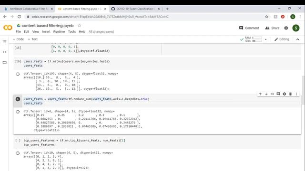Open table of contents sidebar icon
The image size is (305, 171).
point(4,42)
